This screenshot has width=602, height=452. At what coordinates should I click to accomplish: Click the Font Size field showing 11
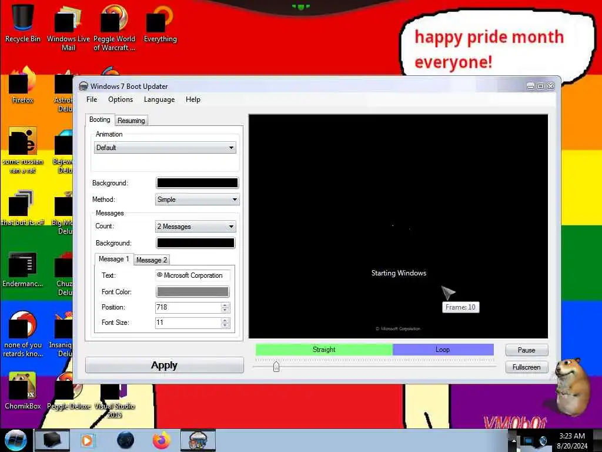tap(188, 323)
